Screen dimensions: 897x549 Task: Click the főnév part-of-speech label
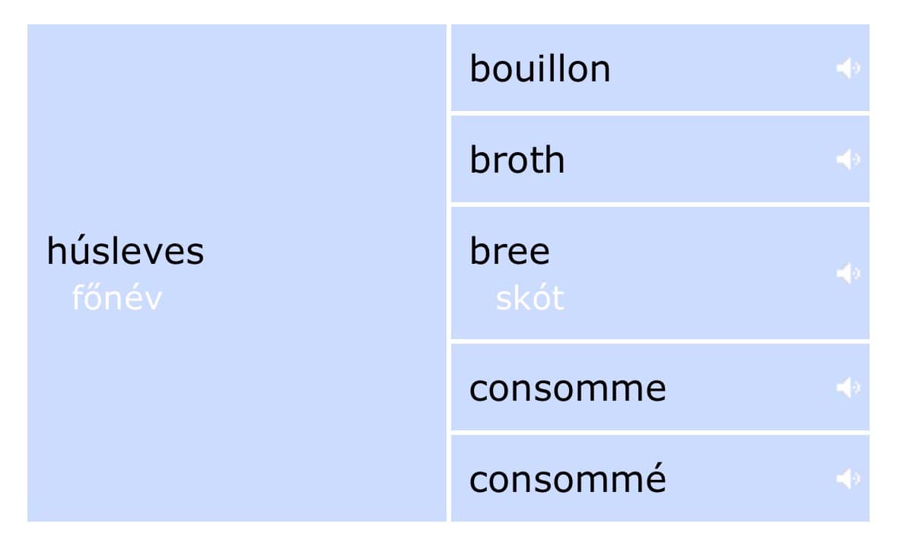click(116, 298)
